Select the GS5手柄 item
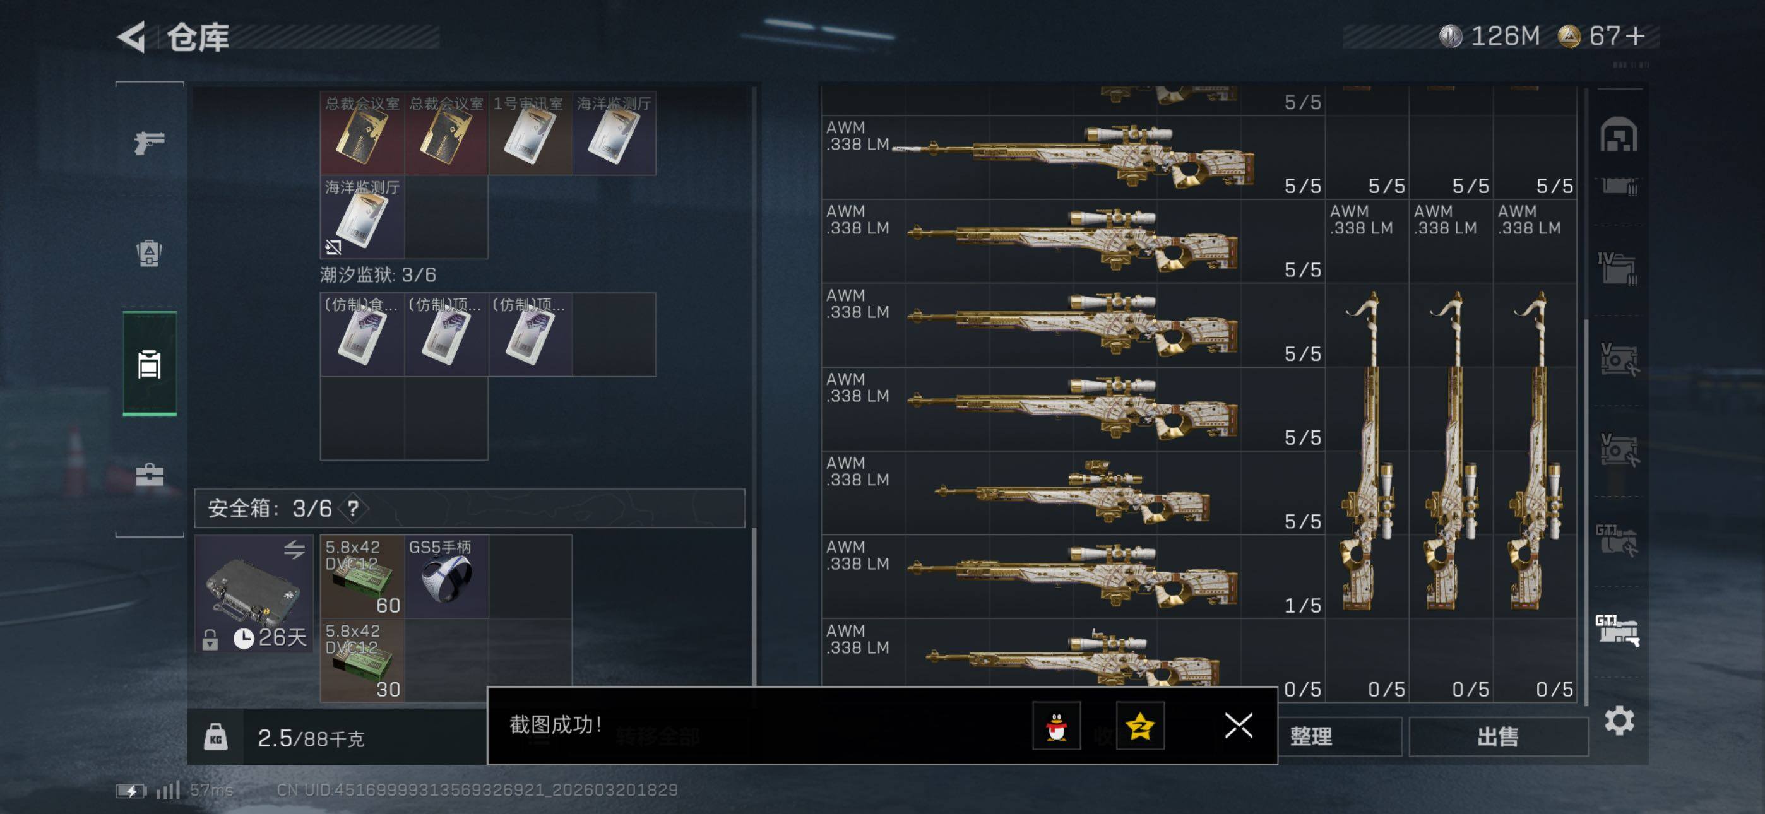The width and height of the screenshot is (1765, 814). [x=446, y=576]
